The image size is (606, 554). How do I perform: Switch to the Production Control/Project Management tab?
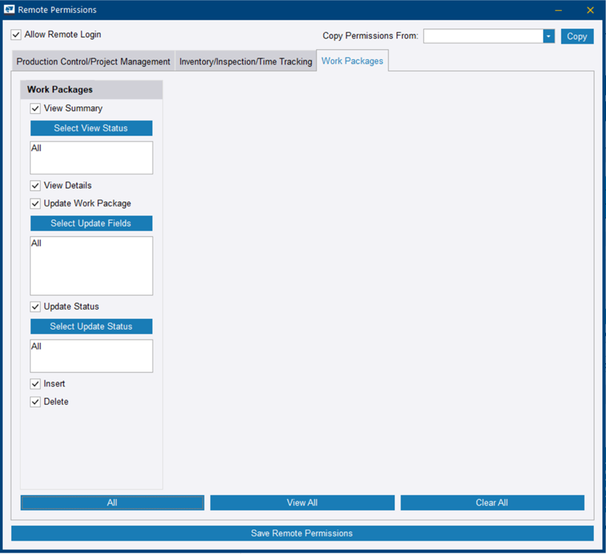(92, 61)
